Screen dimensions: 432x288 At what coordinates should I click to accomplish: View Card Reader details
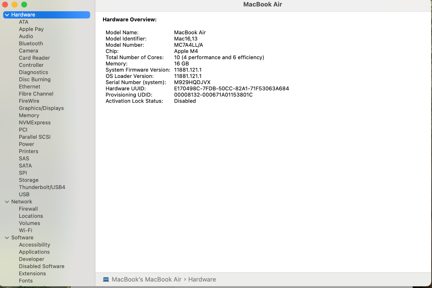point(34,58)
